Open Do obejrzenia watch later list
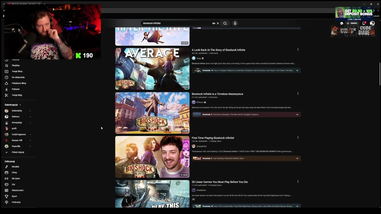The image size is (381, 214). [18, 77]
